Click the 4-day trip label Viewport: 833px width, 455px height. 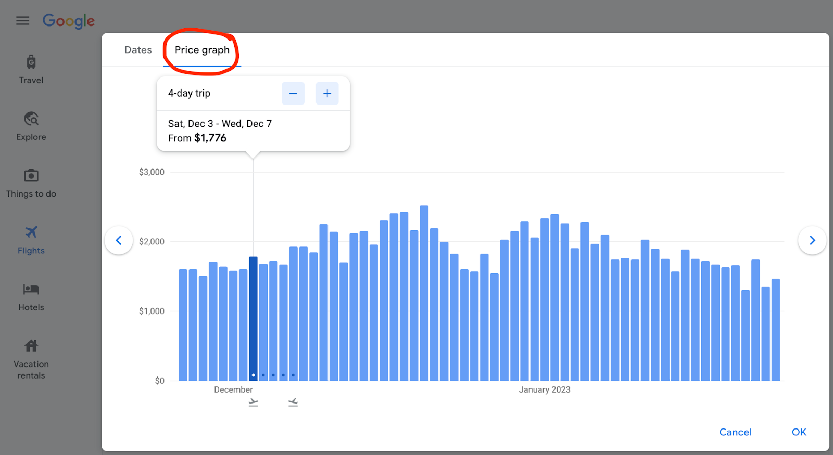(x=189, y=93)
